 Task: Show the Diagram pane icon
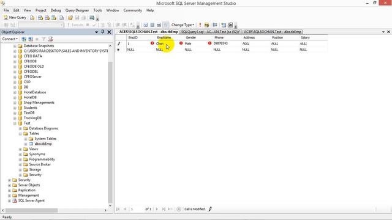[146, 25]
